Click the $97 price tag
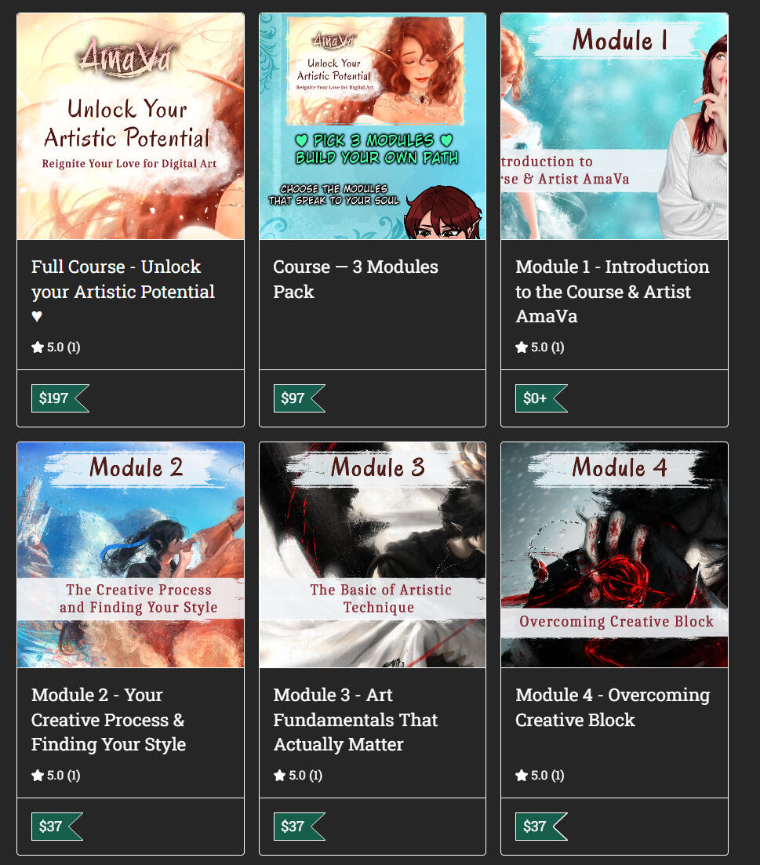Screen dimensions: 760x865 300,398
